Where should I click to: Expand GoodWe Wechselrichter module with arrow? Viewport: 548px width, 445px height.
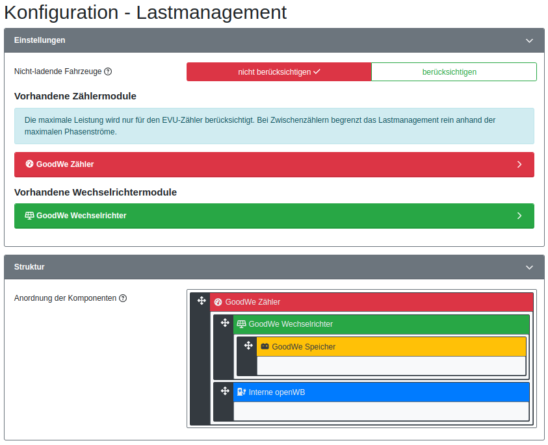point(519,216)
